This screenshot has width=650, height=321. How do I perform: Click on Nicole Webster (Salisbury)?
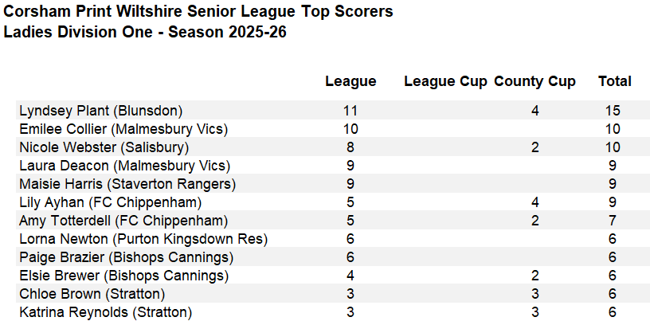104,147
